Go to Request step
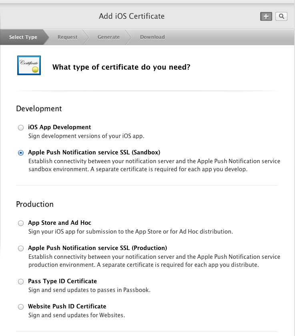The image size is (295, 336). (67, 37)
